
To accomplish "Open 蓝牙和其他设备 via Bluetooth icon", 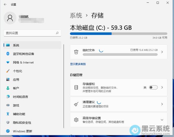I will (8, 54).
